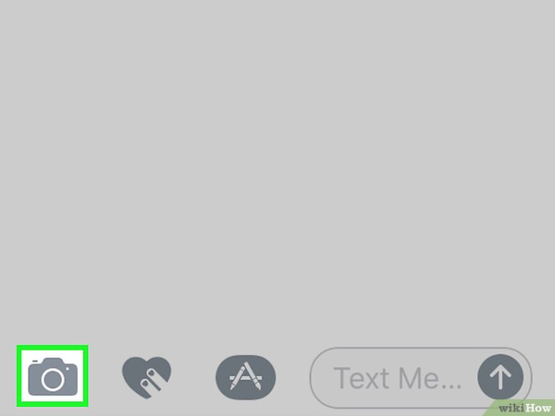Click the upward arrow inside the message field

500,377
